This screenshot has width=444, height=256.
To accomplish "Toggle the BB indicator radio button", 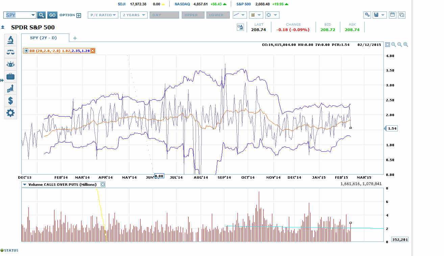I will click(26, 51).
